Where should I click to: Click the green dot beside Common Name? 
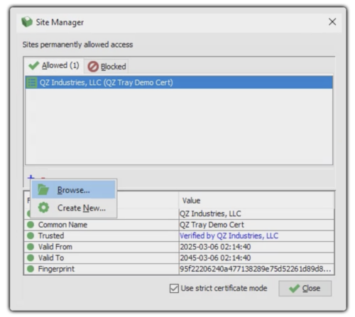31,225
